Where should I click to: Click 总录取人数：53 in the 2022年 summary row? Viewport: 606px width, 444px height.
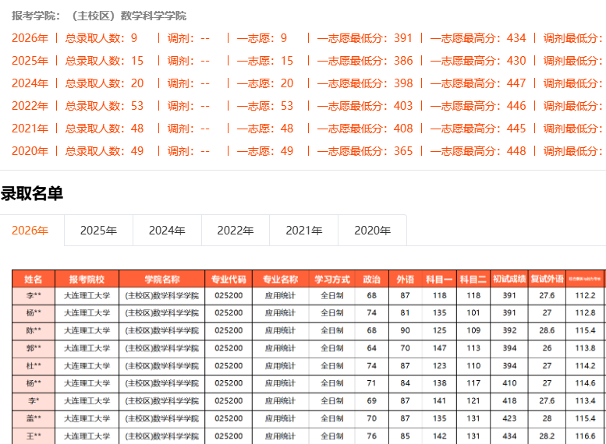pos(105,106)
